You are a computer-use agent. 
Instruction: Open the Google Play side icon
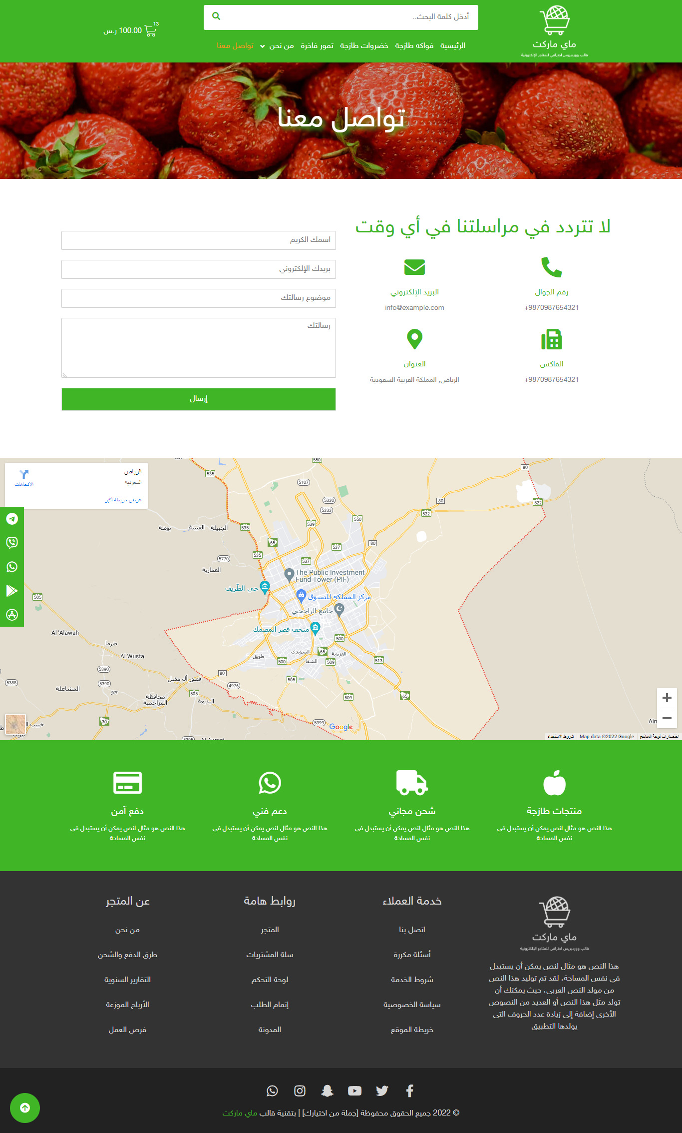[12, 591]
